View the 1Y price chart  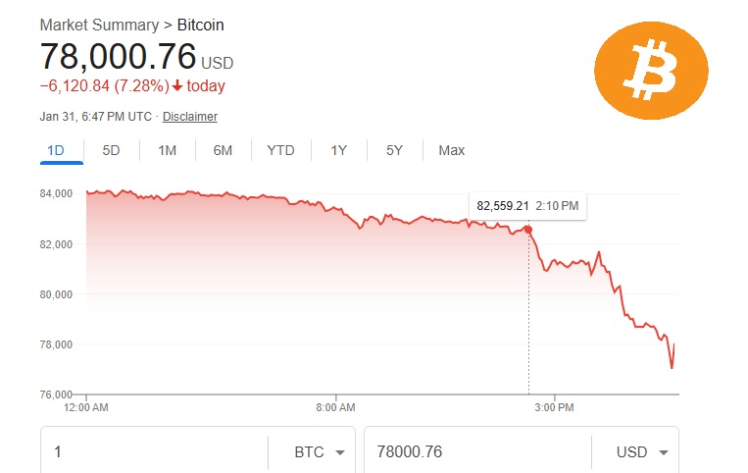point(338,150)
